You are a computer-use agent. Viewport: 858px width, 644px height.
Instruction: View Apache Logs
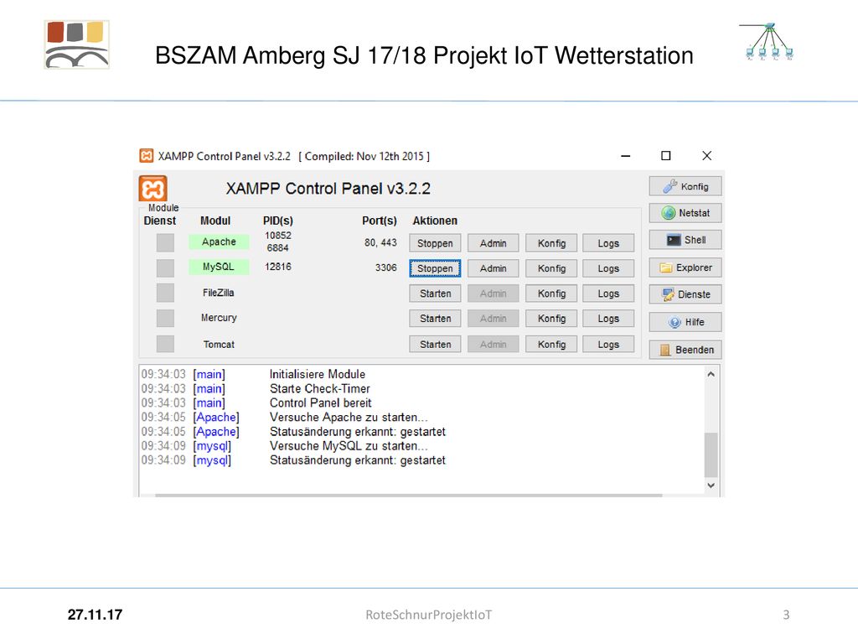pos(608,243)
